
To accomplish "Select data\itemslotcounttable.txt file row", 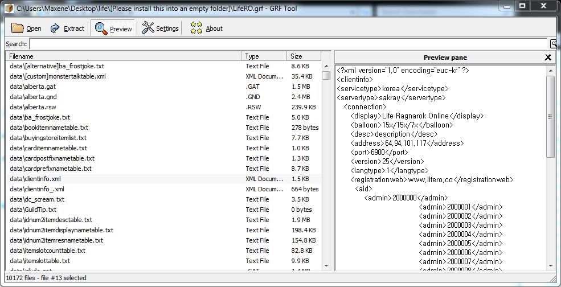I will tap(163, 251).
